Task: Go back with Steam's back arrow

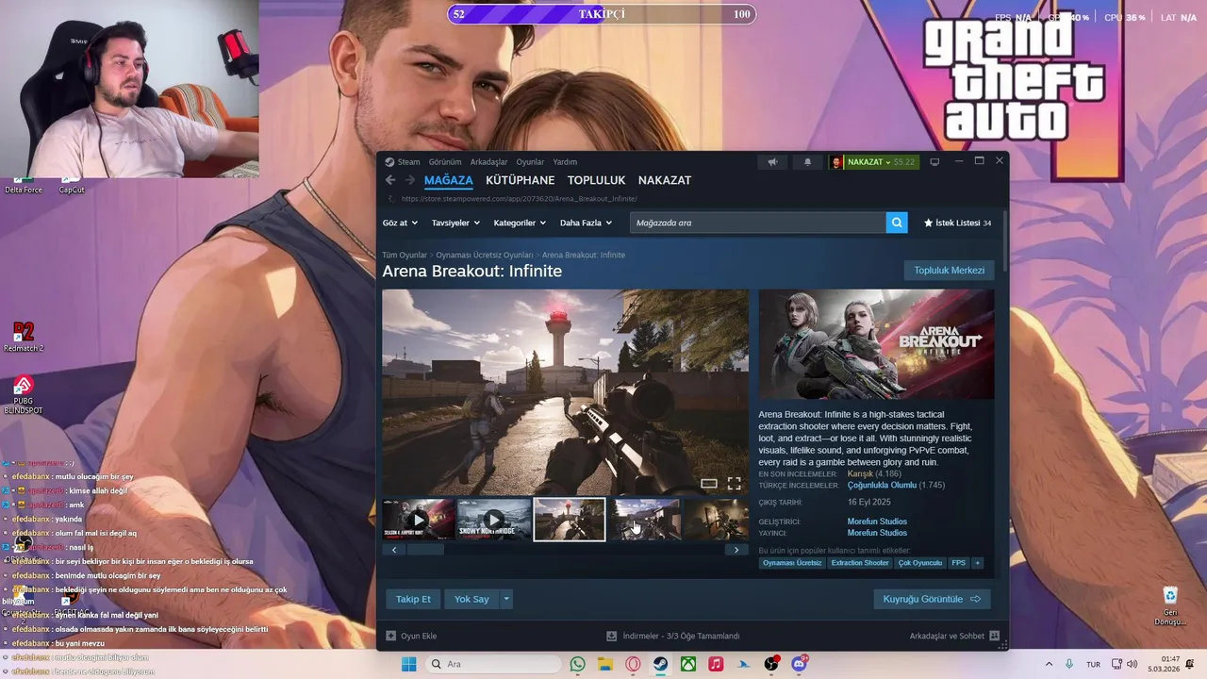Action: click(x=390, y=180)
